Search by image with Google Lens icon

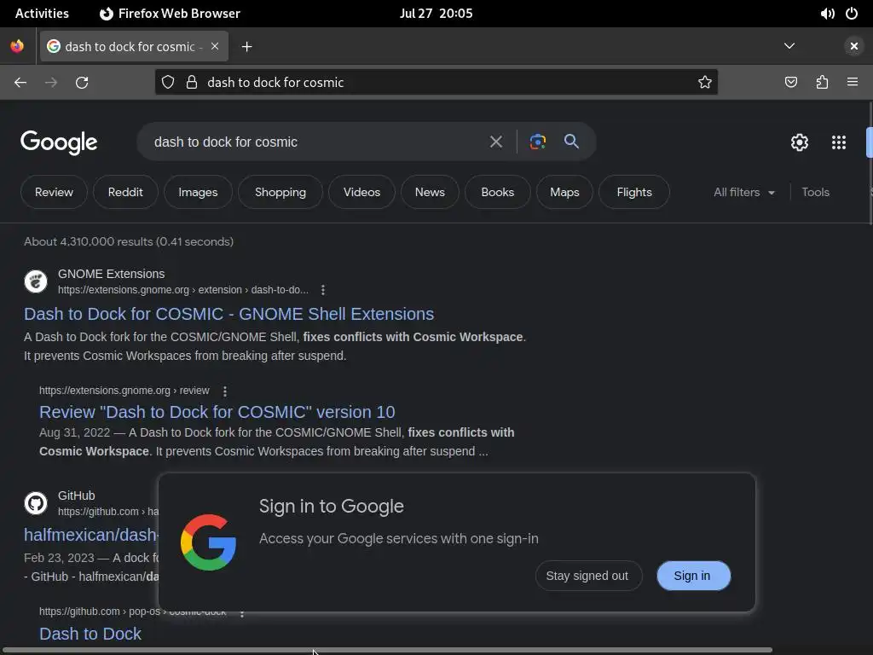click(x=537, y=142)
